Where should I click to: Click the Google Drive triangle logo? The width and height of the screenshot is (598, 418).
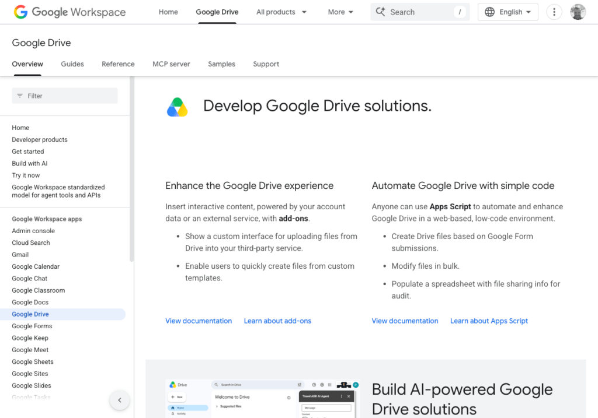178,107
